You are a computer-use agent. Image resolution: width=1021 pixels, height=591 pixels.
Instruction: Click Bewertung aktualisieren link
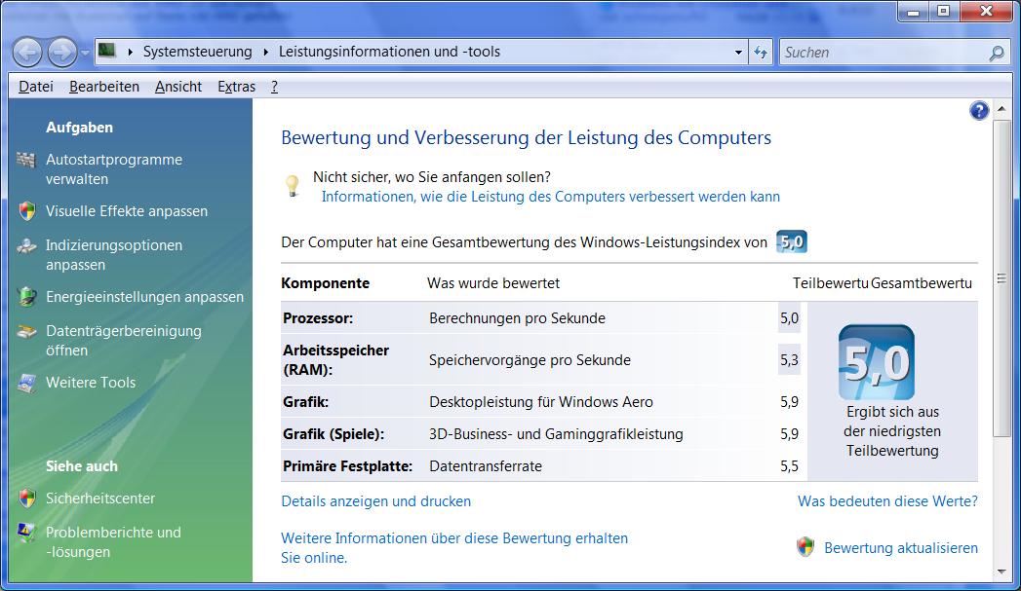(x=900, y=548)
